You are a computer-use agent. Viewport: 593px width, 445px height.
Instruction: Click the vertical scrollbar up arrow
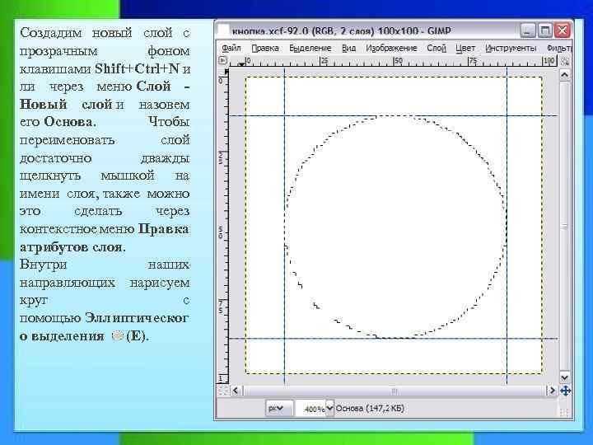click(565, 75)
